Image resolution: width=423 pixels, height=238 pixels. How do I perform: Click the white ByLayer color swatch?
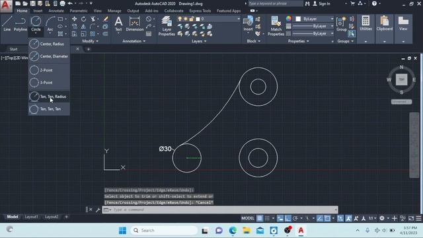298,19
